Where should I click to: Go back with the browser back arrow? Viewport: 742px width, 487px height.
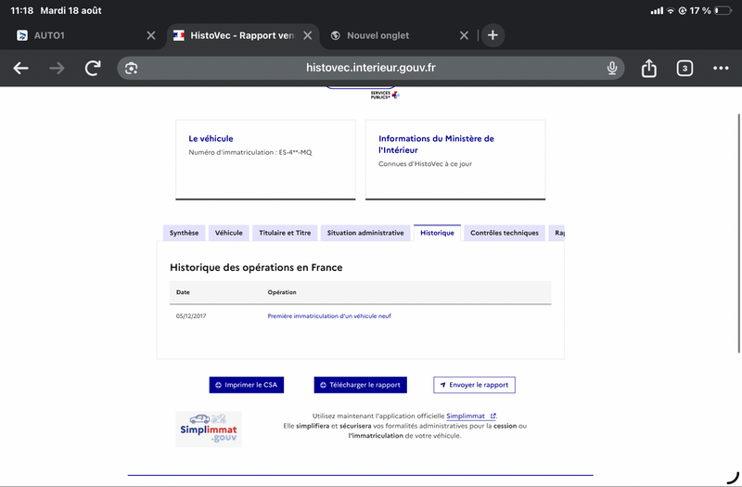pyautogui.click(x=20, y=68)
